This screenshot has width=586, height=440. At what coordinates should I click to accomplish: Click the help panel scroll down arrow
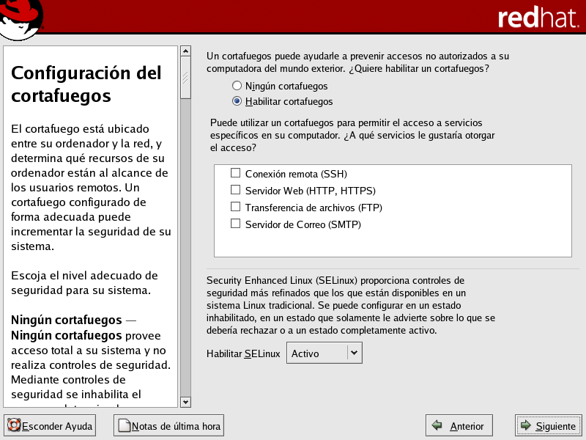pyautogui.click(x=185, y=401)
